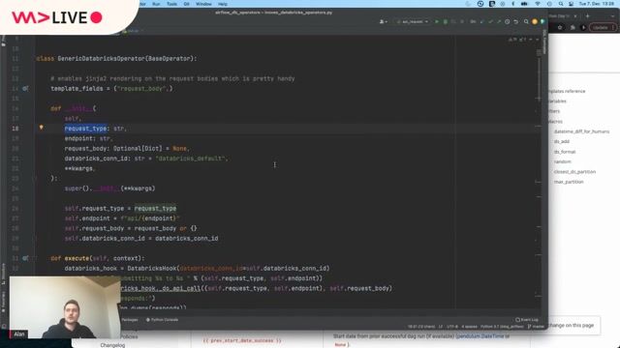Click the clock showing Tue 7. Dec
Image resolution: width=620 pixels, height=348 pixels.
tap(597, 4)
